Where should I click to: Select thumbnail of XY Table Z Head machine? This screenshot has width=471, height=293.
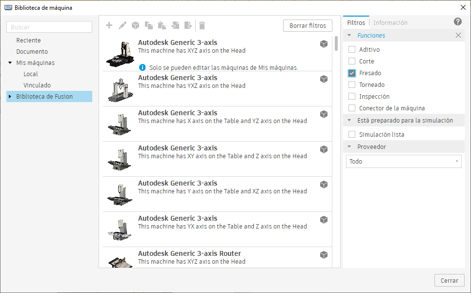click(x=120, y=160)
